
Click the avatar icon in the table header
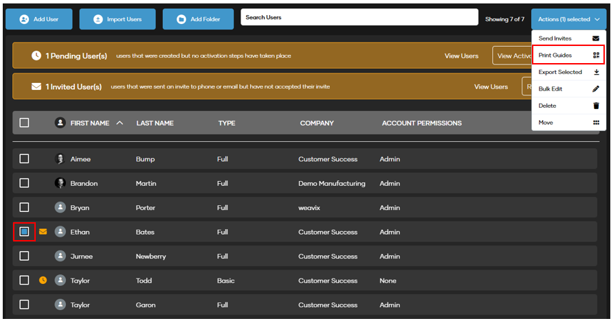pos(60,123)
